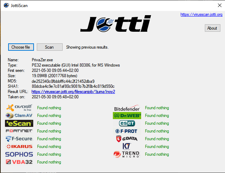Viewport: 225px width, 173px height.
Task: Click avast's 'Found nothing' result
Action: pyautogui.click(x=49, y=108)
